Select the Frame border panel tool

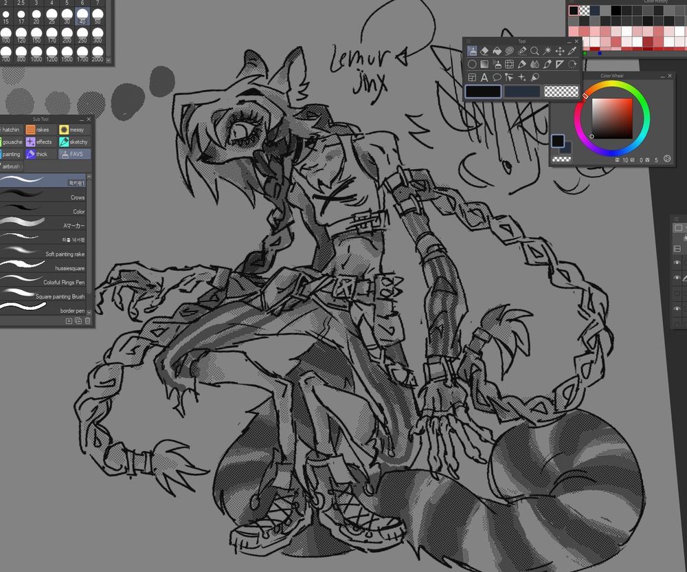472,78
